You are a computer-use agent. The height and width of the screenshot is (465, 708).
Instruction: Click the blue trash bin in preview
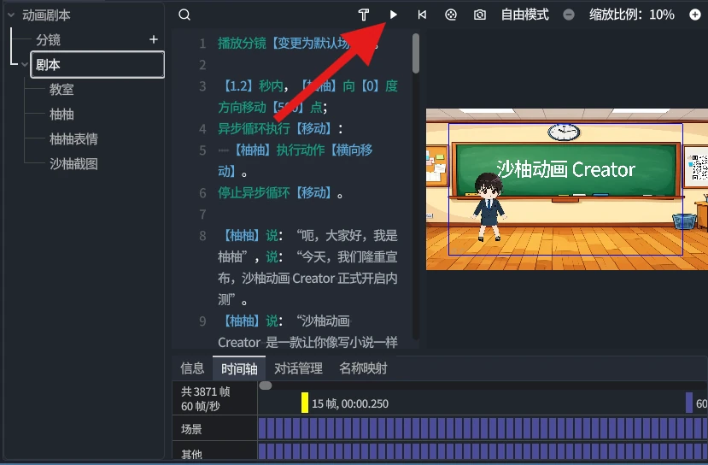click(x=685, y=221)
